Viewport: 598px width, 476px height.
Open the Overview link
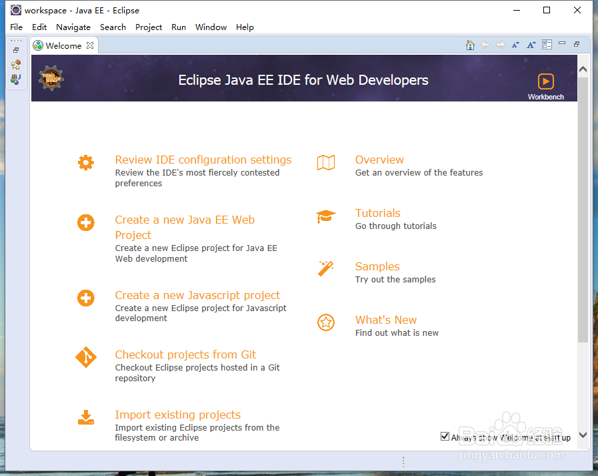pos(379,160)
